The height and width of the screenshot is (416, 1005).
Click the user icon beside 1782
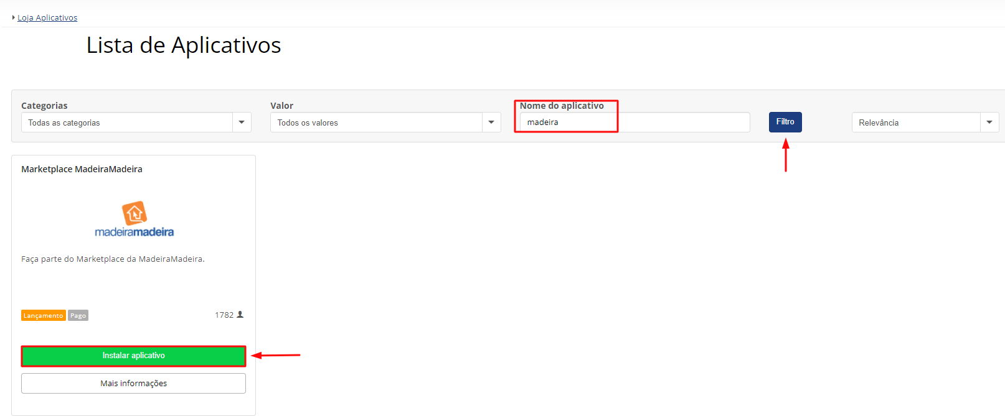(240, 315)
